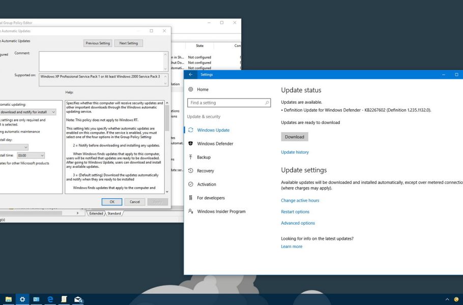
Task: Select Windows Update in sidebar
Action: 213,130
